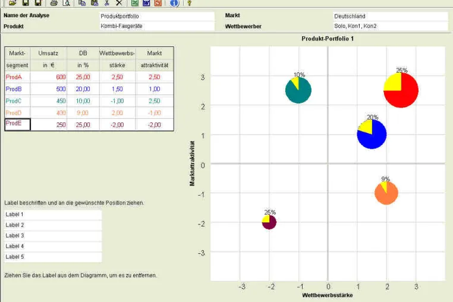
Task: Click the Label 5 field
Action: pos(53,257)
